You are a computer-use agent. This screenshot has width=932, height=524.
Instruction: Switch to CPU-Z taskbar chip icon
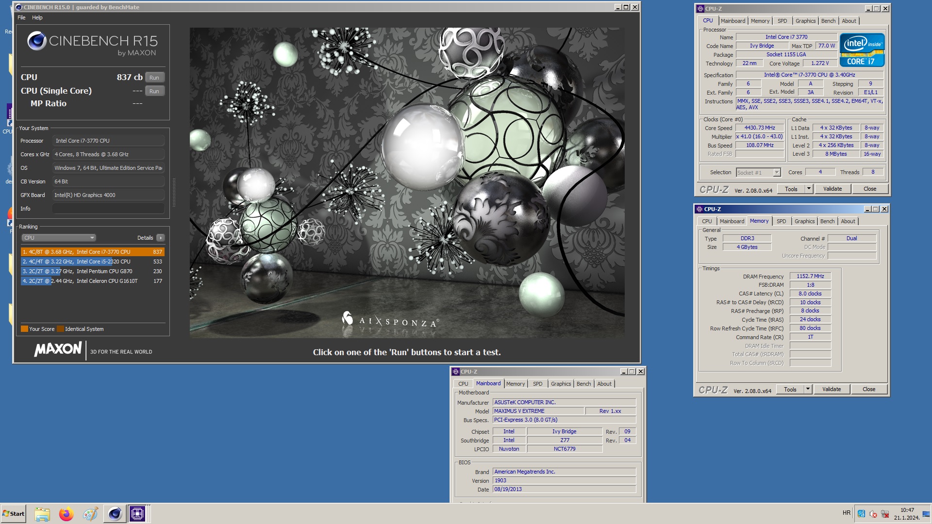click(x=137, y=514)
